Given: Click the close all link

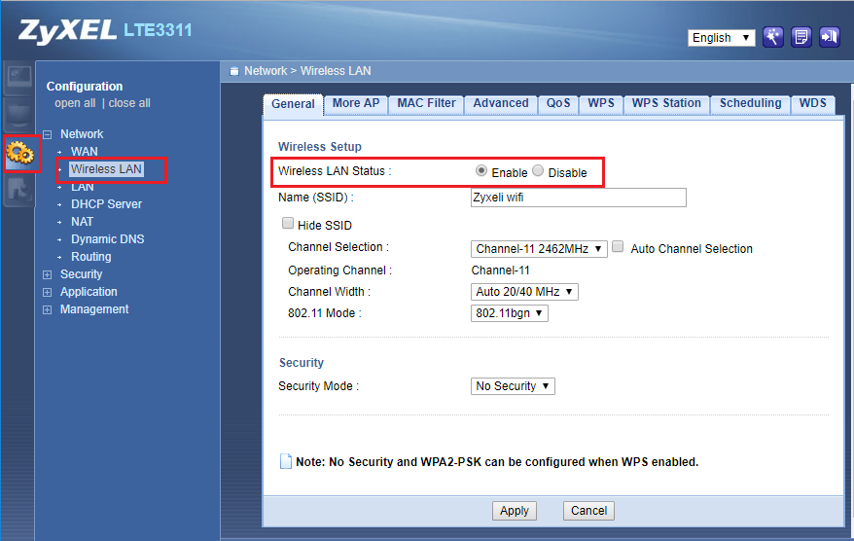Looking at the screenshot, I should pyautogui.click(x=129, y=103).
